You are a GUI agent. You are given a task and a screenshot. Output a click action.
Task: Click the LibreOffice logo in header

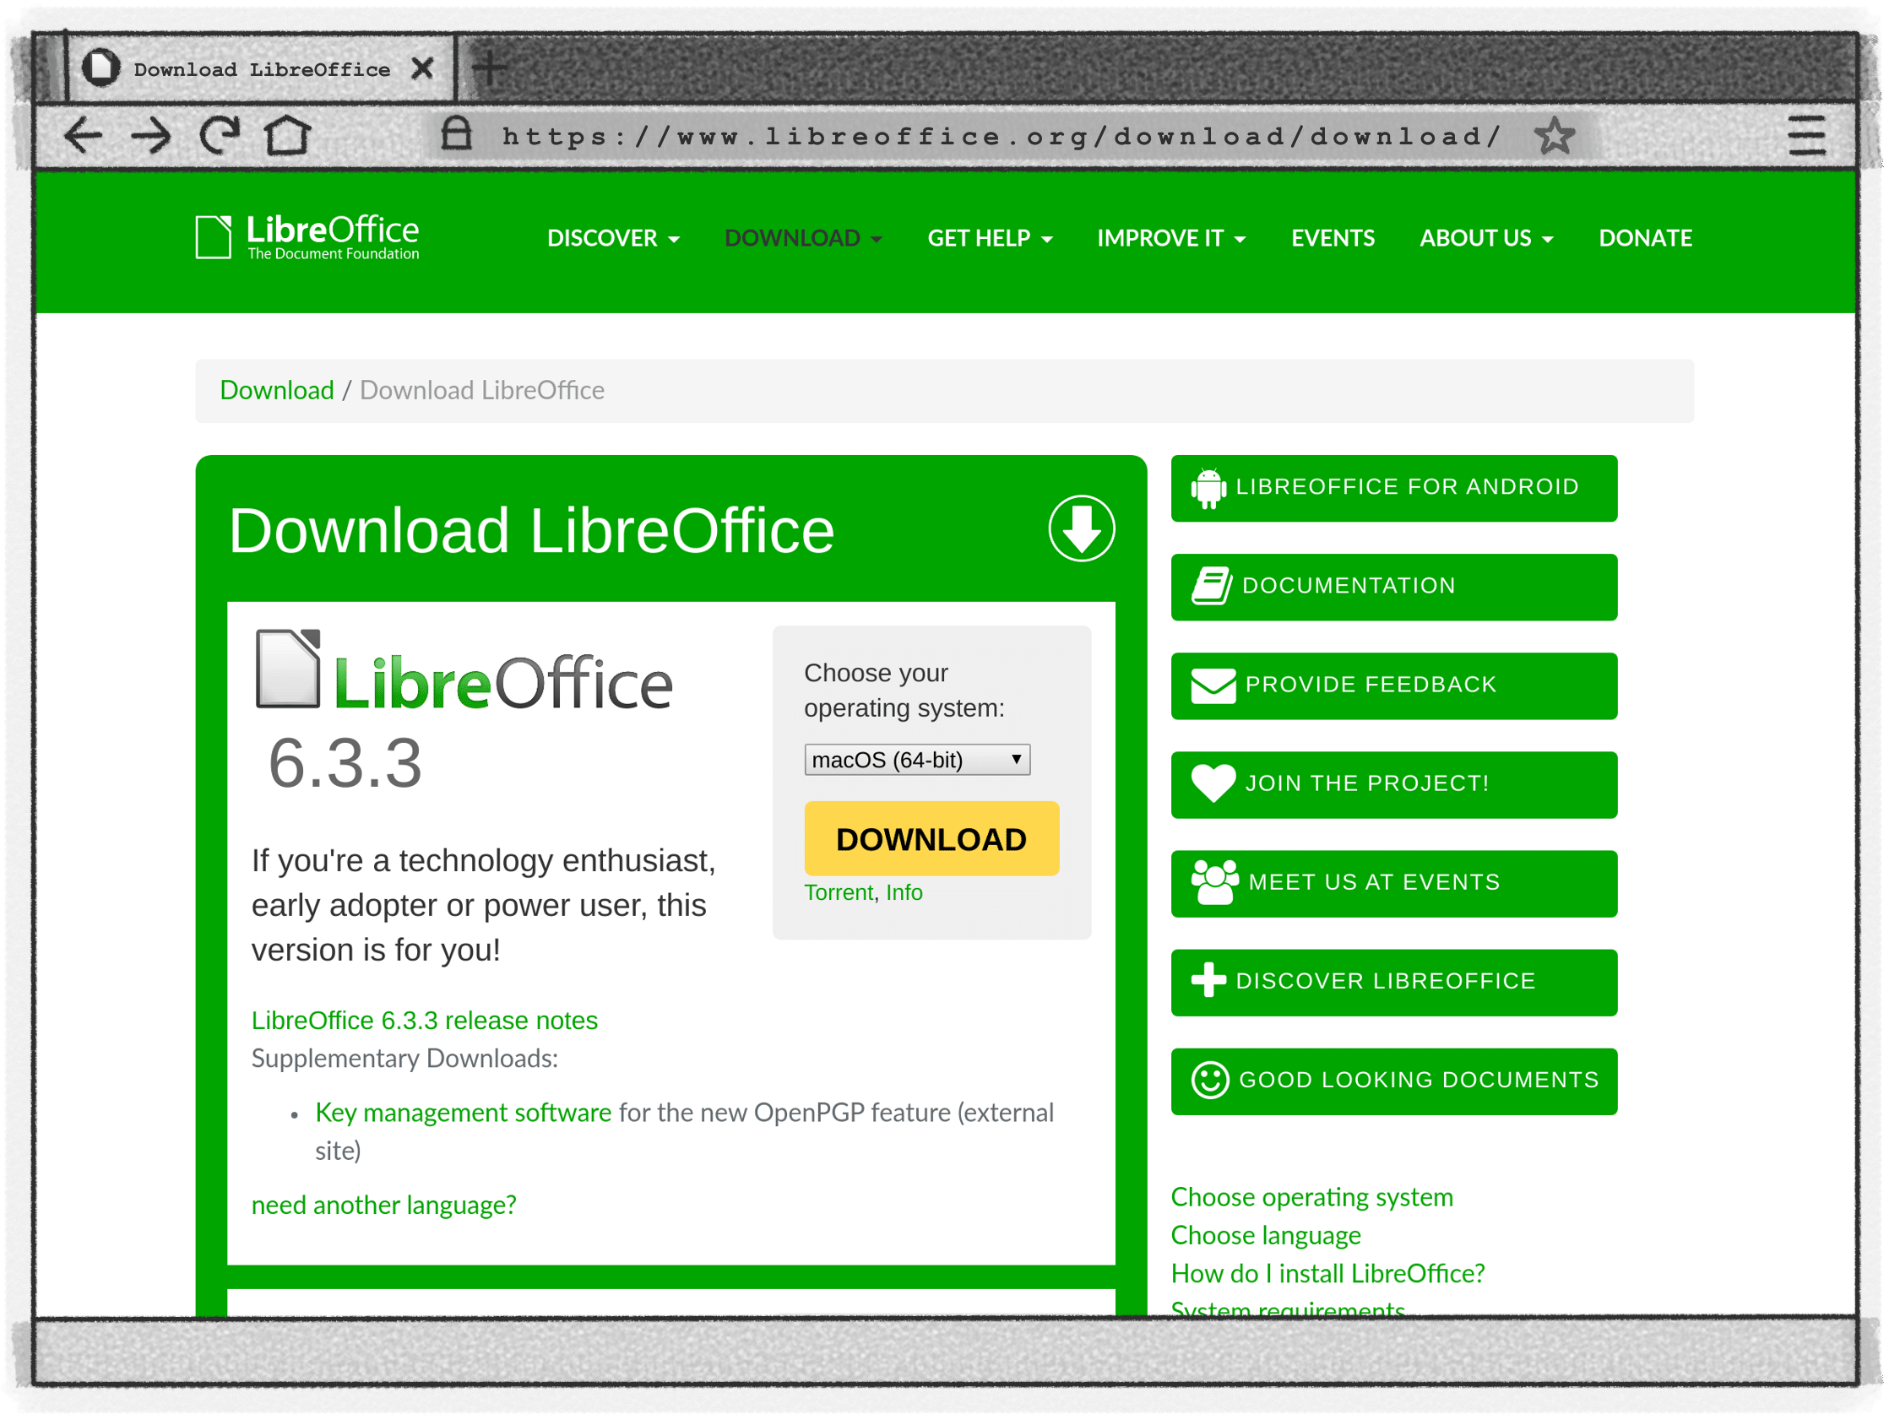point(307,237)
